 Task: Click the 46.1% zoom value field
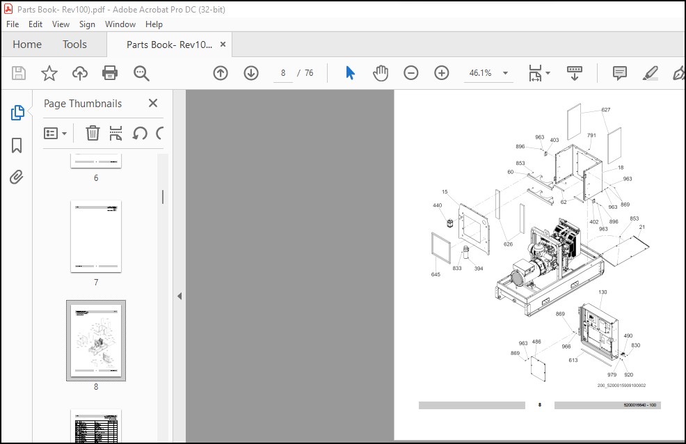click(480, 73)
